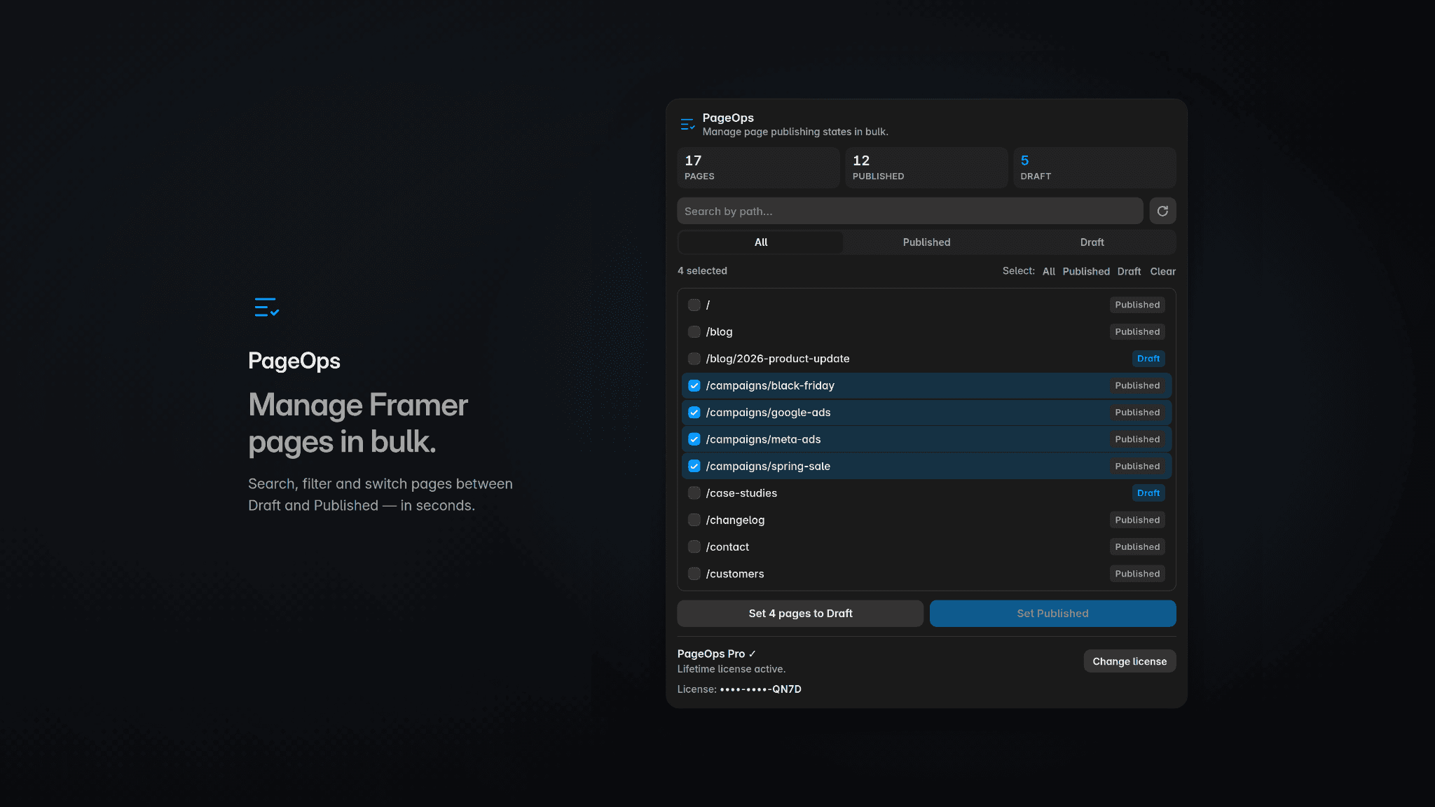Image resolution: width=1435 pixels, height=807 pixels.
Task: Click the PageOps logo icon in panel header
Action: pyautogui.click(x=687, y=125)
